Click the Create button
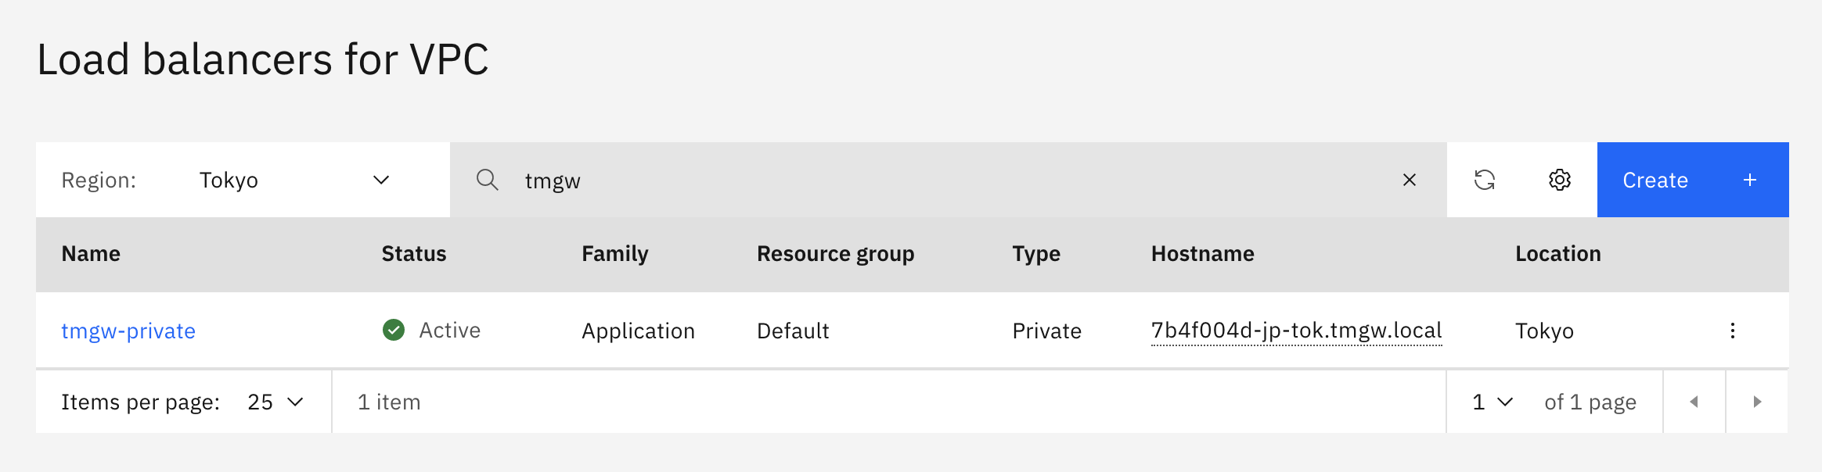The image size is (1822, 472). pyautogui.click(x=1655, y=180)
